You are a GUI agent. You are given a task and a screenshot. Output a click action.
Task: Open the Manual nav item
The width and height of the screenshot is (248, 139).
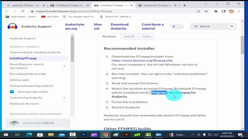98,26
